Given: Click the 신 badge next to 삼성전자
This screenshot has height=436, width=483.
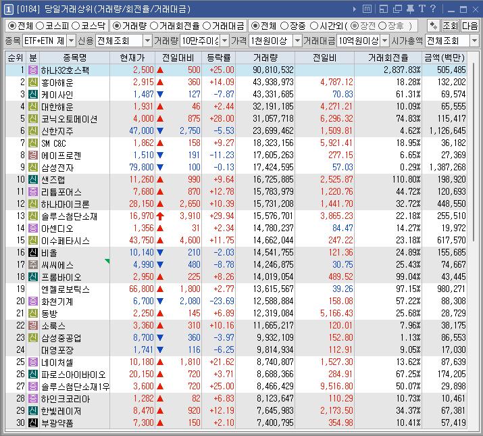Looking at the screenshot, I should (x=33, y=168).
